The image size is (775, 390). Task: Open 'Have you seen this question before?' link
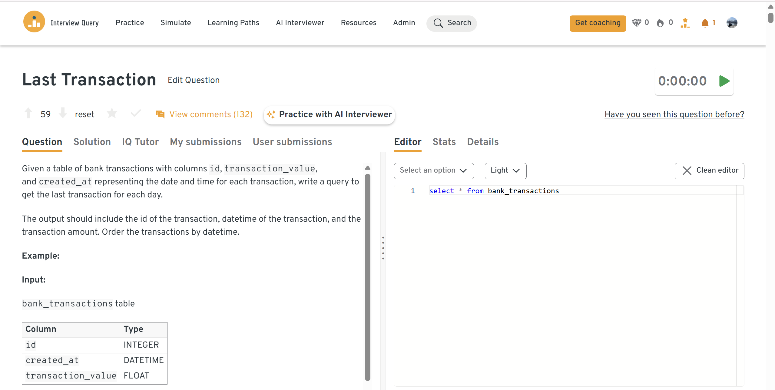(674, 114)
